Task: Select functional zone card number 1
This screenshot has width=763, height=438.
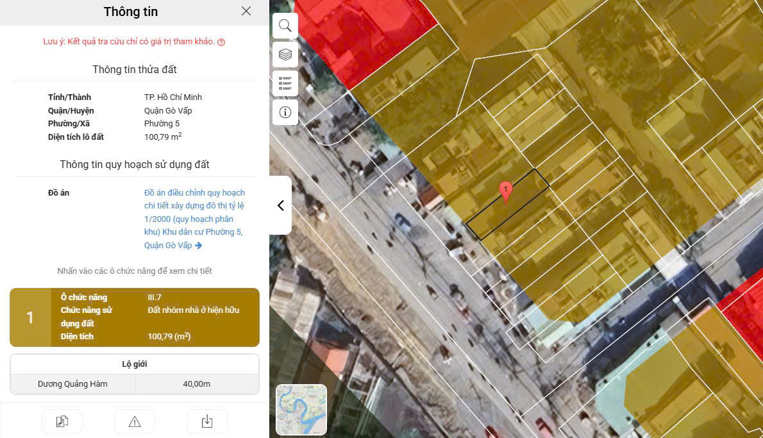Action: 135,317
